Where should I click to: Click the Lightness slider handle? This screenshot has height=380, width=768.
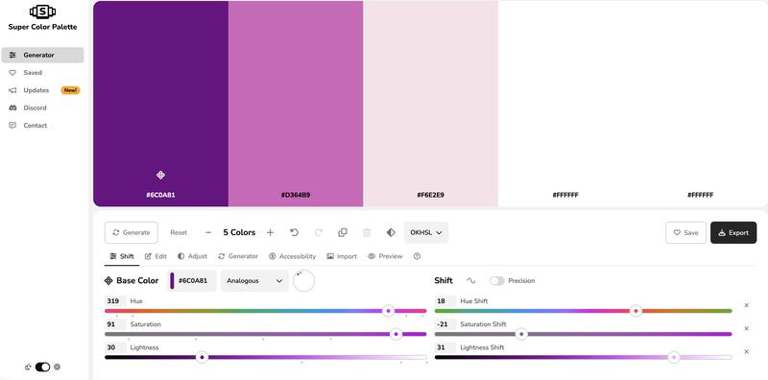[x=202, y=357]
